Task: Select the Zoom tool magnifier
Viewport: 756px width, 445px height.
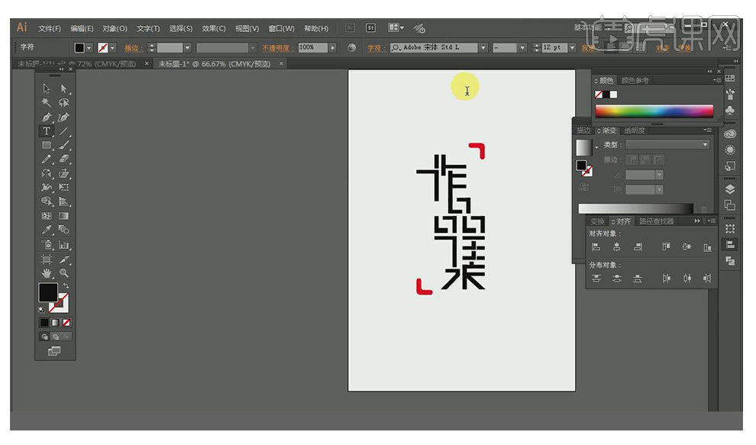Action: click(64, 272)
